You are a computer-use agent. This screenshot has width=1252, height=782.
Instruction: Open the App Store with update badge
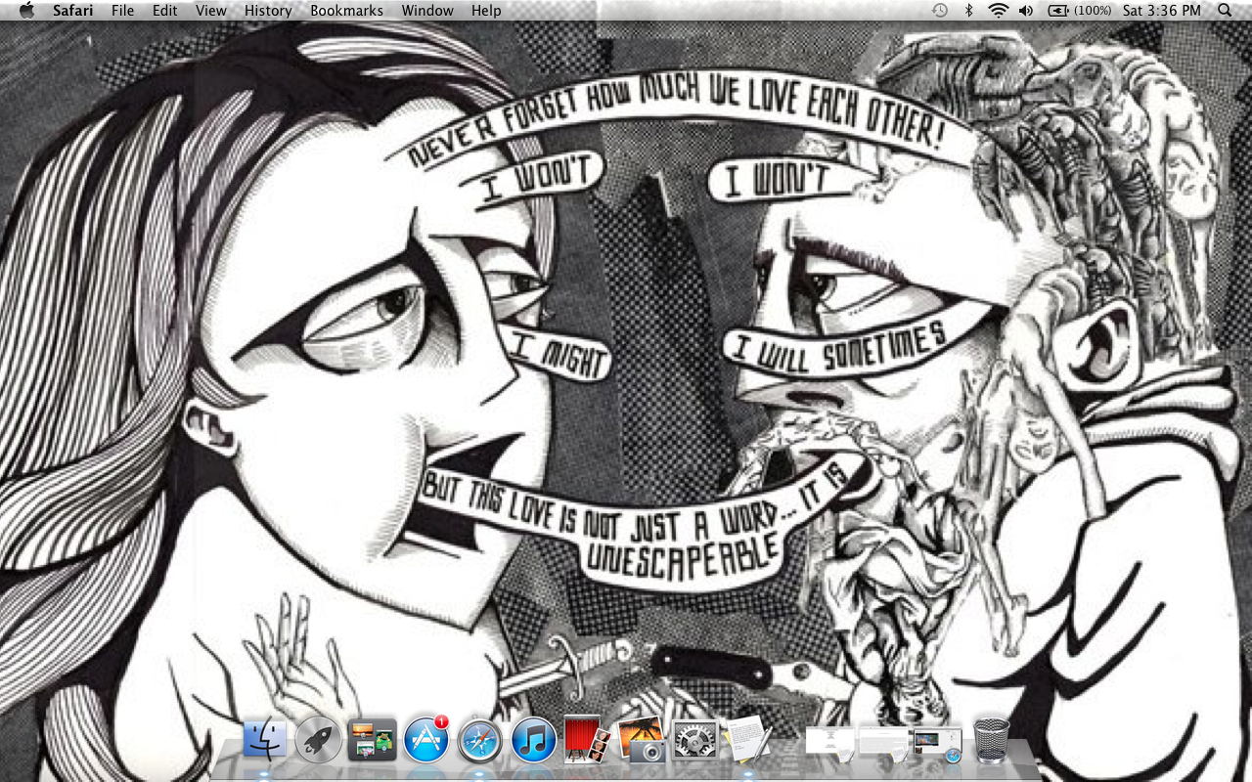(425, 740)
